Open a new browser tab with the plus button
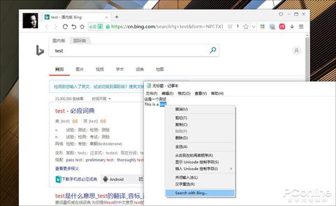The height and width of the screenshot is (206, 336). [117, 17]
